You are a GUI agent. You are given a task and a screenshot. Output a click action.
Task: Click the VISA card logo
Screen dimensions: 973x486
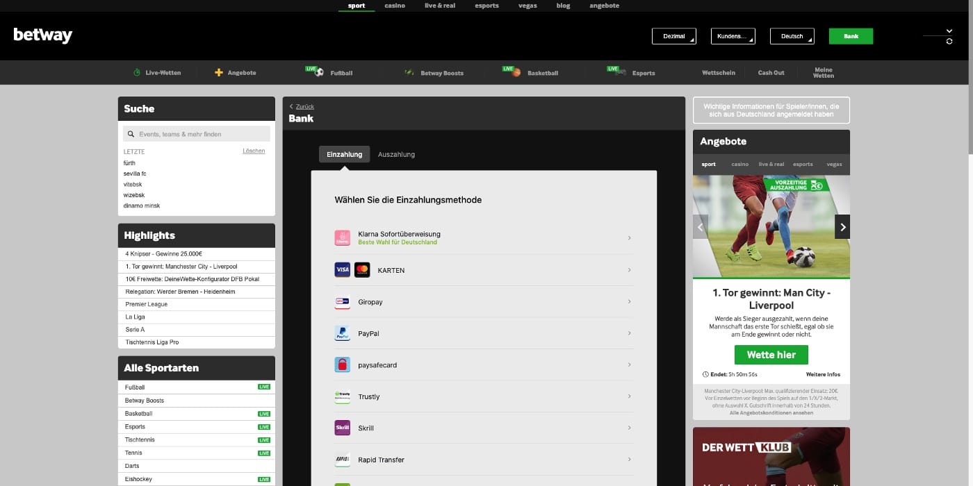pos(342,270)
